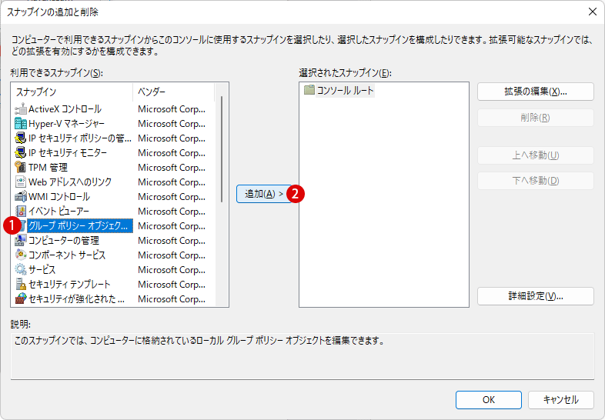Viewport: 605px width, 420px height.
Task: Click the TPM 管理 key icon
Action: pos(21,168)
